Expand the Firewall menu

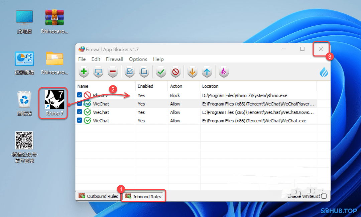tap(114, 59)
